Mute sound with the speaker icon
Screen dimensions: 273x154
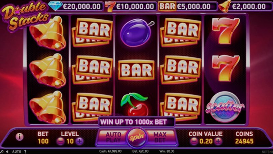pyautogui.click(x=7, y=152)
